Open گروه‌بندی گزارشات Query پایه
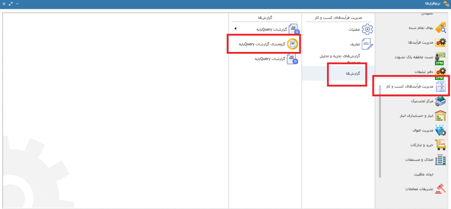Viewport: 451px width, 209px height. (x=292, y=44)
